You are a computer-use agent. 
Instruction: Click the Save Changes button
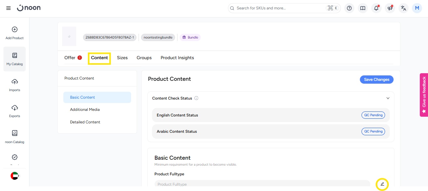(x=376, y=80)
